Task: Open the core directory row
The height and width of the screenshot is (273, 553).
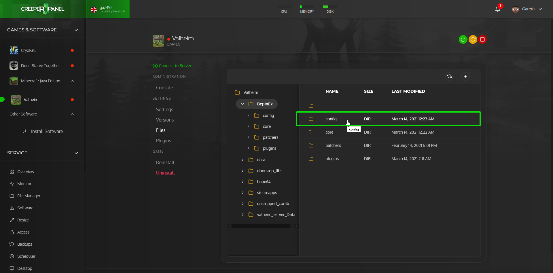Action: (x=390, y=132)
